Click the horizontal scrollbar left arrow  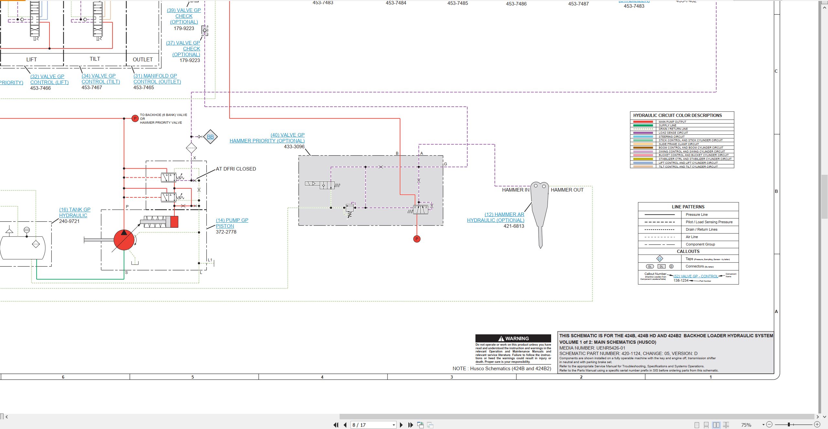pos(6,417)
